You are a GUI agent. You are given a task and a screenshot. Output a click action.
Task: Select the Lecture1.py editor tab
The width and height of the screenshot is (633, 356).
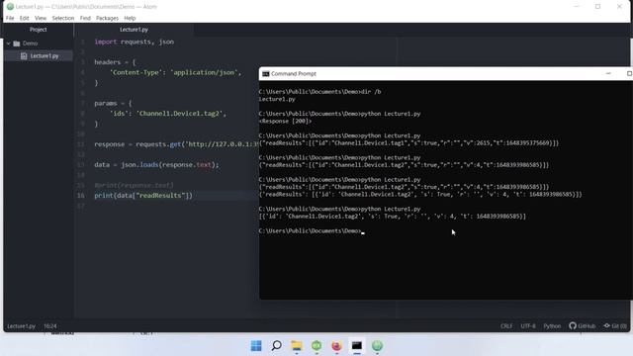[135, 30]
